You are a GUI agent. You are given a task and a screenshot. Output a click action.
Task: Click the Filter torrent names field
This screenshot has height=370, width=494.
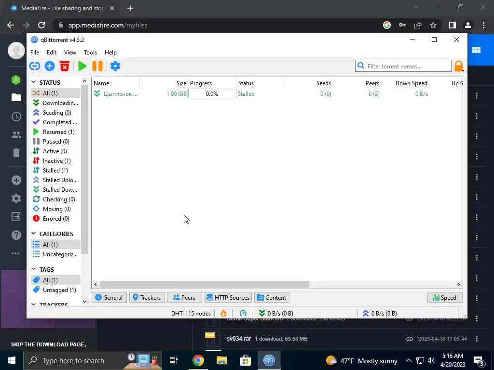point(403,66)
